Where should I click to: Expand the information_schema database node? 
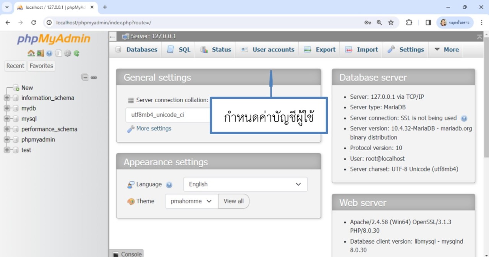click(x=7, y=98)
